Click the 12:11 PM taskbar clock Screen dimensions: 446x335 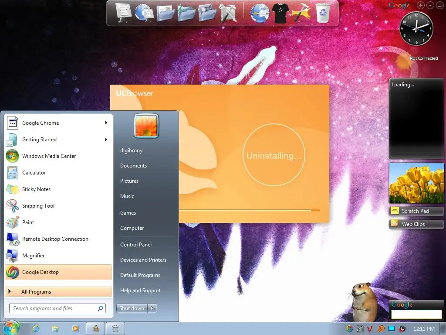tap(424, 329)
